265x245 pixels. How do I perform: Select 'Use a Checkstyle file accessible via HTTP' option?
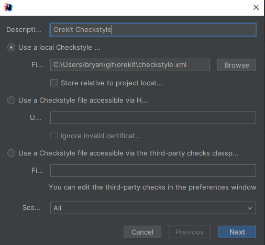click(x=11, y=101)
